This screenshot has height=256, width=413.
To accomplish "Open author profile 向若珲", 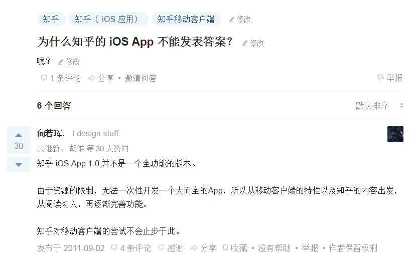I will click(x=50, y=134).
